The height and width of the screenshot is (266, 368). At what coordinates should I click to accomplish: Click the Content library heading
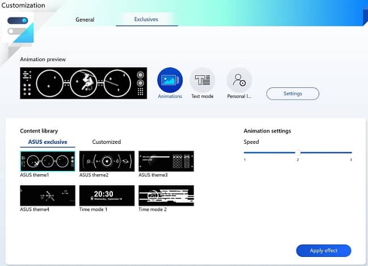(39, 131)
